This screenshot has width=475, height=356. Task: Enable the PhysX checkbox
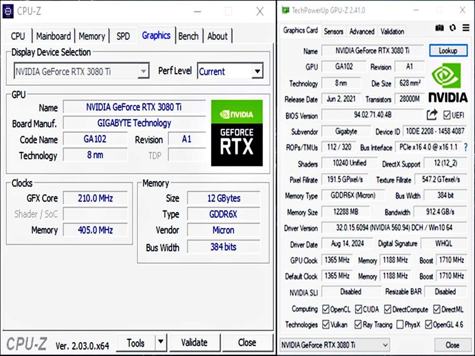point(400,324)
